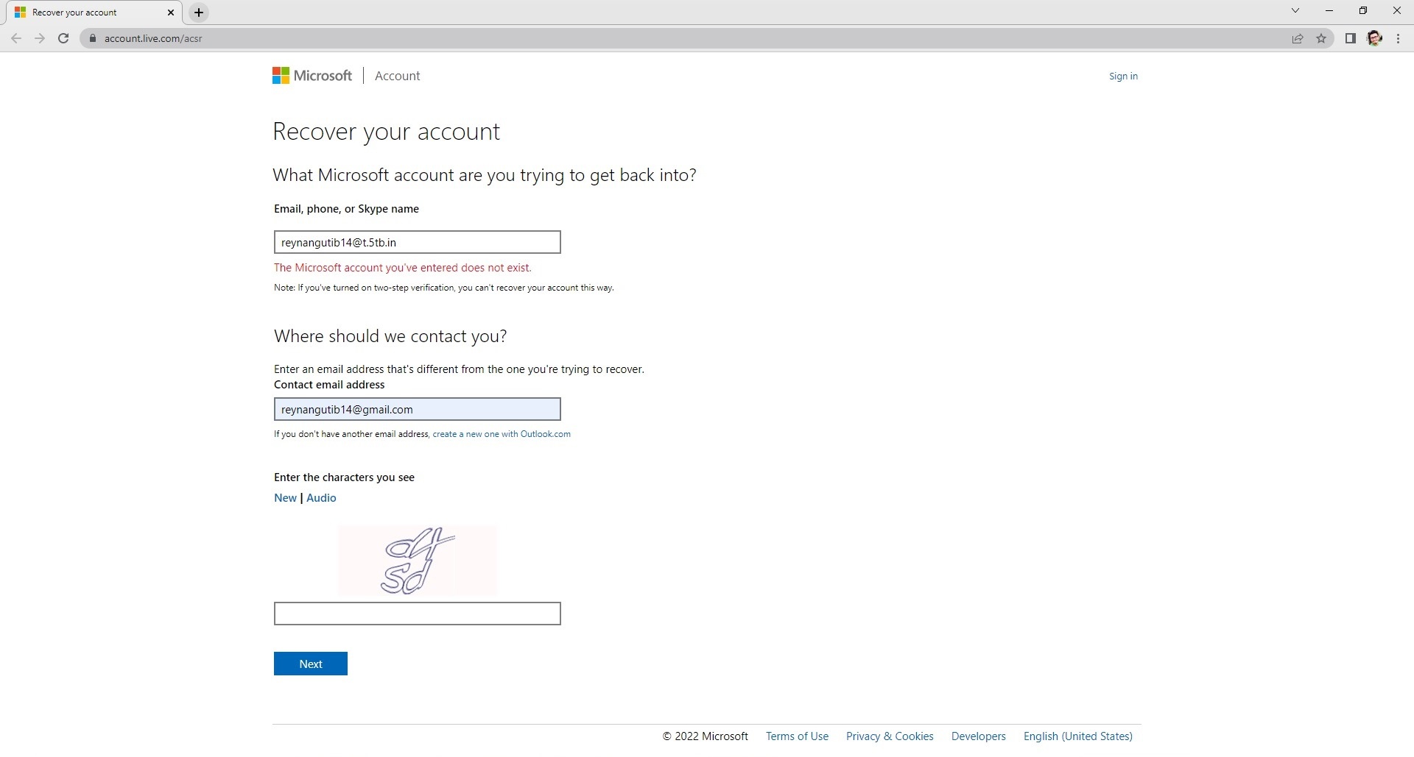Open create a new one with Outlook.com link
1414x757 pixels.
(x=502, y=434)
